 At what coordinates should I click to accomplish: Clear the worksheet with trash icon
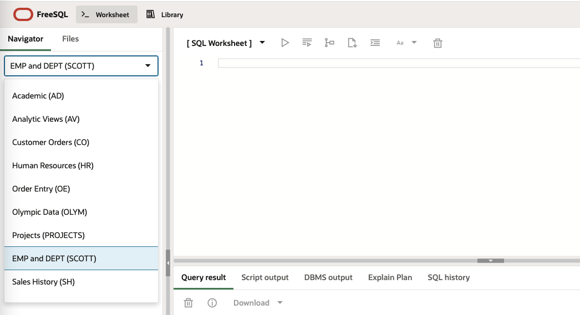437,43
